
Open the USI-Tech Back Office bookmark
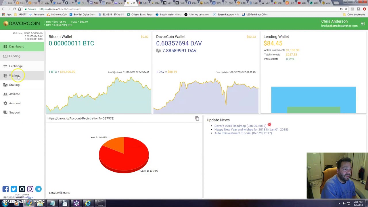[255, 14]
